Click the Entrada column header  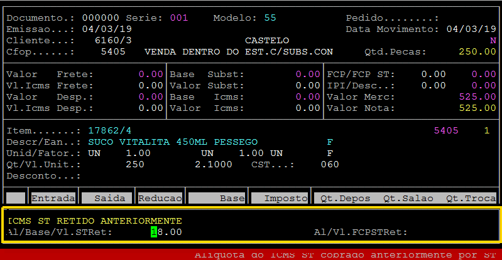pos(53,198)
